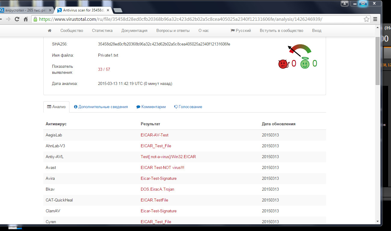
Task: Switch to the Голосование tab
Action: [x=188, y=107]
